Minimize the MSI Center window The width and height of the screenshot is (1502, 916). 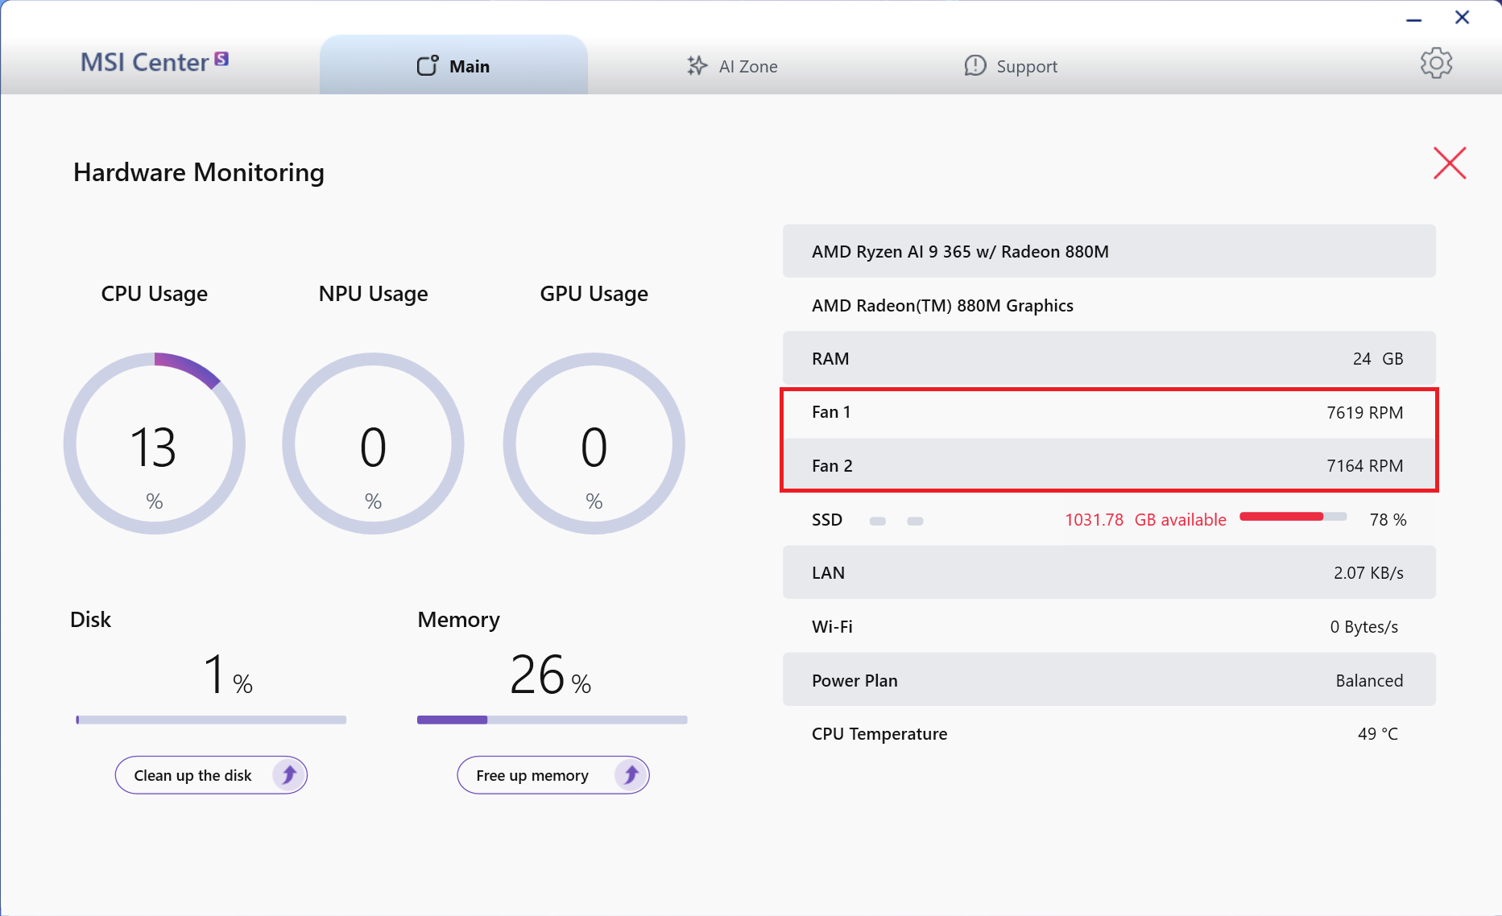click(1414, 19)
